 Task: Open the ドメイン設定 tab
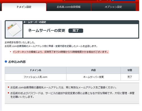click(x=24, y=7)
